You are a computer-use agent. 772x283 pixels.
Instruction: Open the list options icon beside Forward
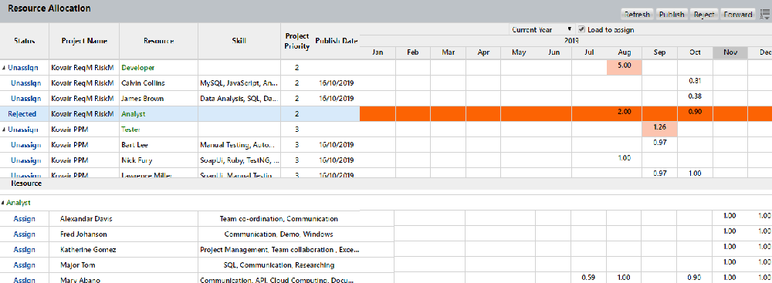point(764,15)
